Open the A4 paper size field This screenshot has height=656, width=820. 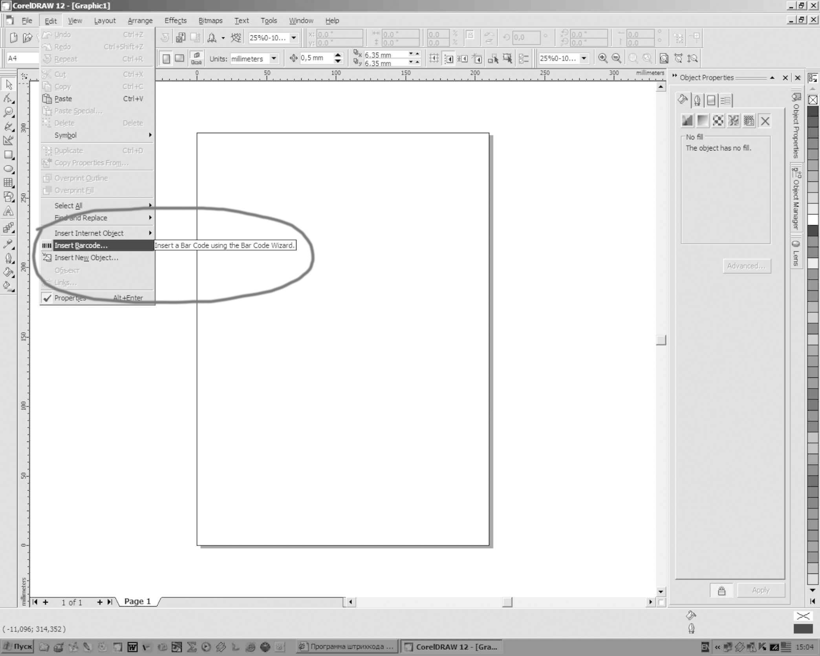tap(23, 58)
